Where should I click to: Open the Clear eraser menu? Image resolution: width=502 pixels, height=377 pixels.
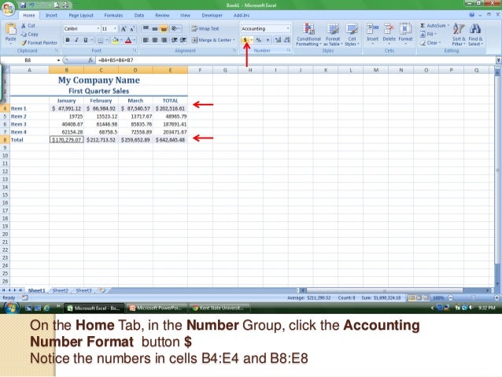(430, 43)
